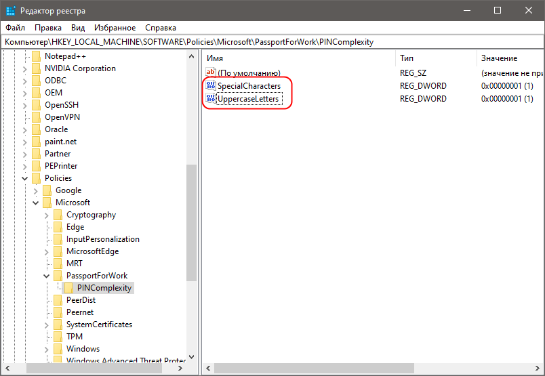Click the Edge folder icon
545x376 pixels.
tap(58, 227)
